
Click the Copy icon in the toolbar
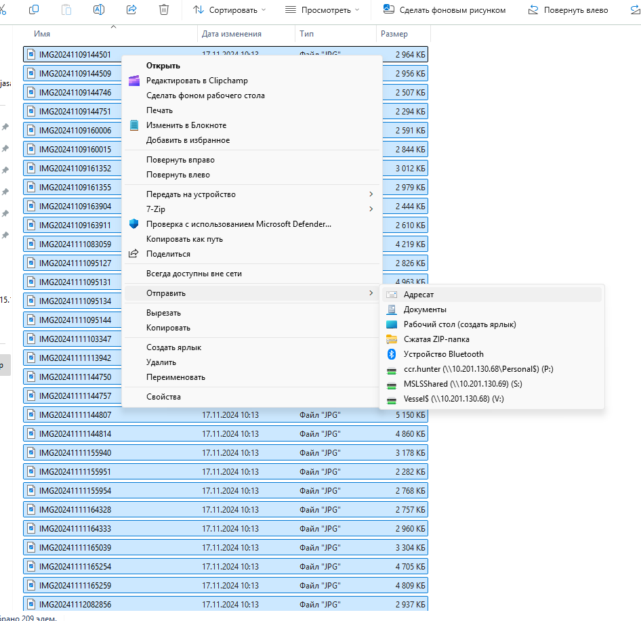tap(34, 9)
